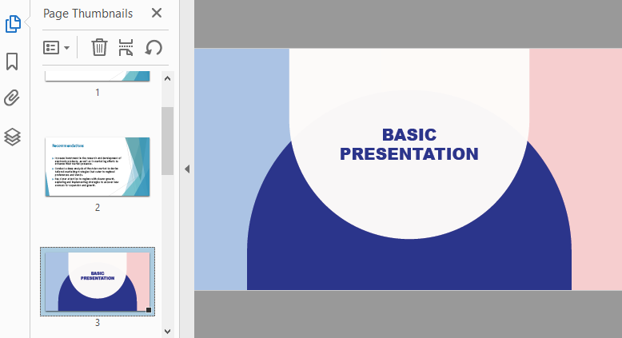Select the Recommendations page 2 thumbnail
This screenshot has width=622, height=338.
98,166
